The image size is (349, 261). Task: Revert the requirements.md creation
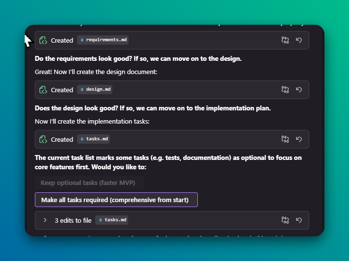pyautogui.click(x=299, y=40)
